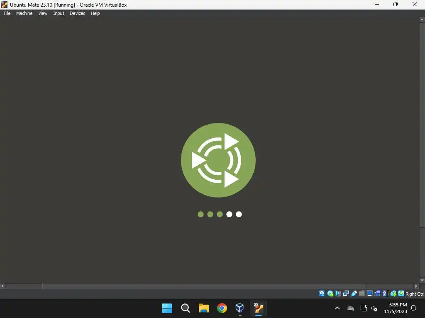Open the Windows Start menu
Image resolution: width=425 pixels, height=318 pixels.
[x=167, y=308]
